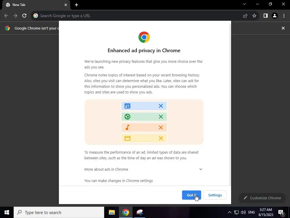Open the profile avatar menu
Viewport: 290px width, 218px height.
point(275,16)
